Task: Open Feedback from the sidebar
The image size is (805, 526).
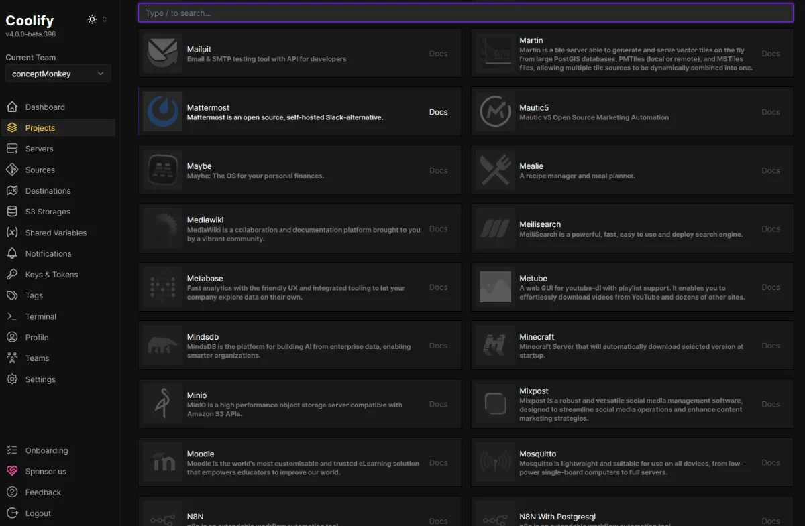Action: [58, 492]
